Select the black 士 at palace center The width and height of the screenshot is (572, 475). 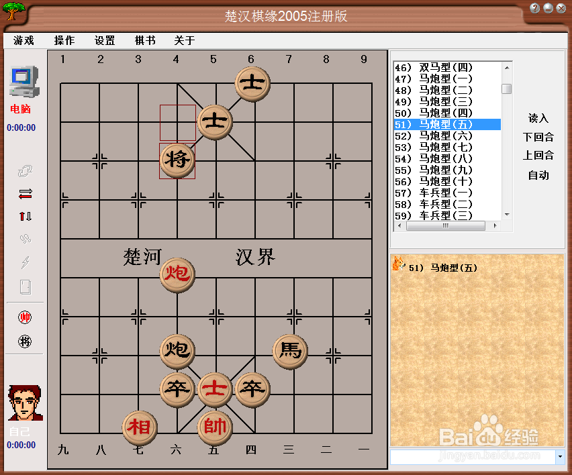tap(216, 122)
